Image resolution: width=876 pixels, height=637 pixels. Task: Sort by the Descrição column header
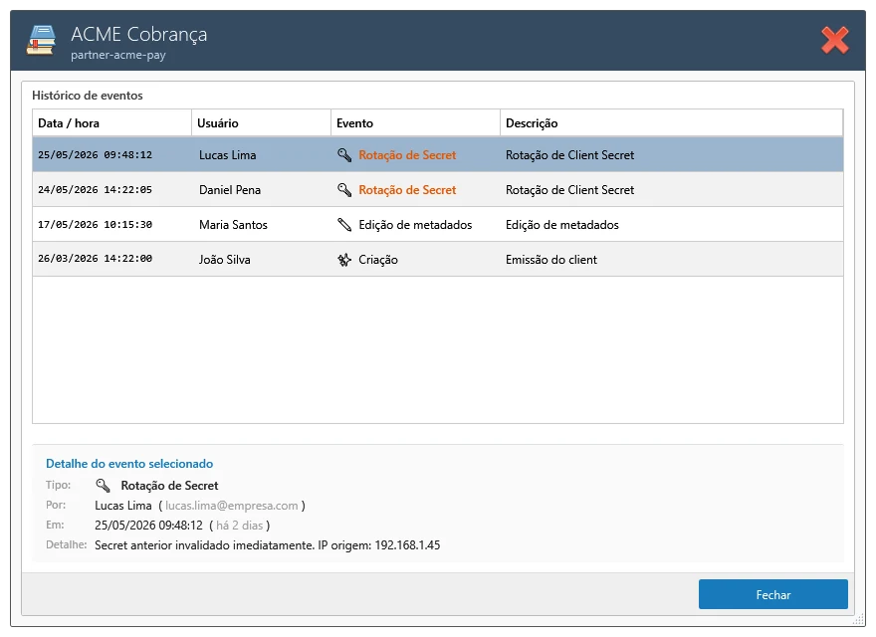[x=671, y=123]
